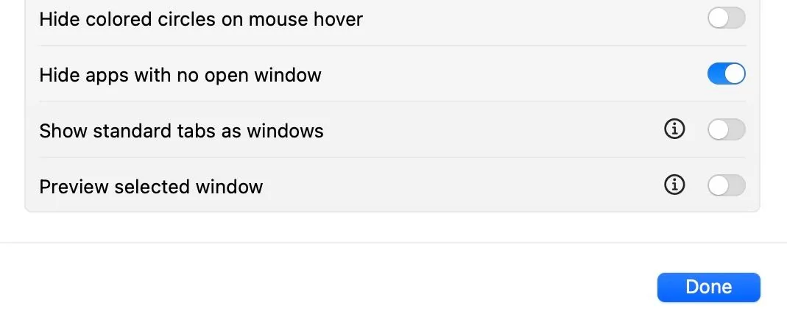Click the Preview selected window label text
The width and height of the screenshot is (787, 311).
pos(151,187)
